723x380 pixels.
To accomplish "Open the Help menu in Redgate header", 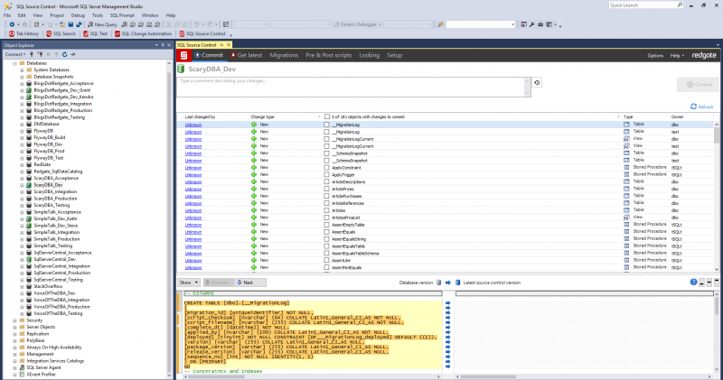I will click(x=677, y=56).
